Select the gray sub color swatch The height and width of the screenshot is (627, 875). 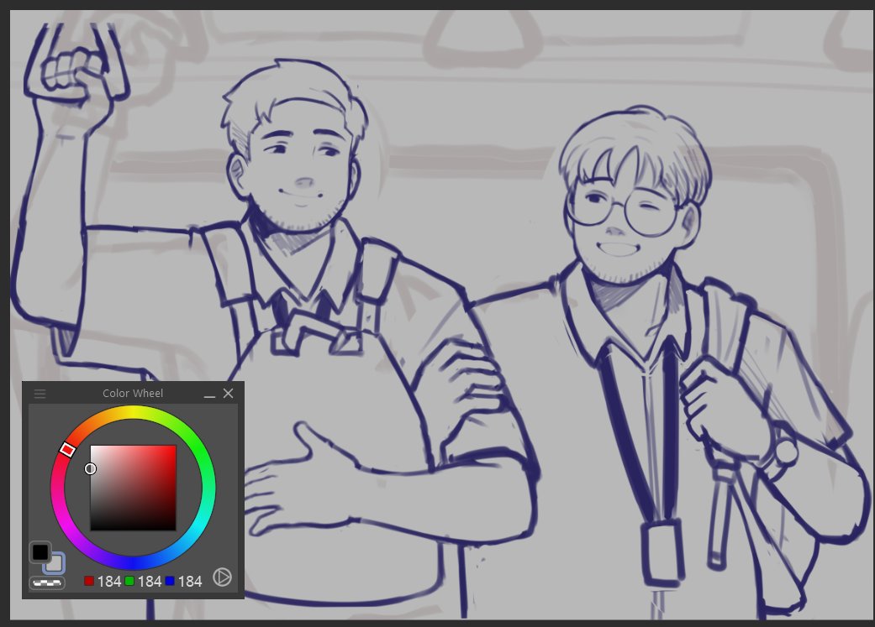(x=57, y=565)
